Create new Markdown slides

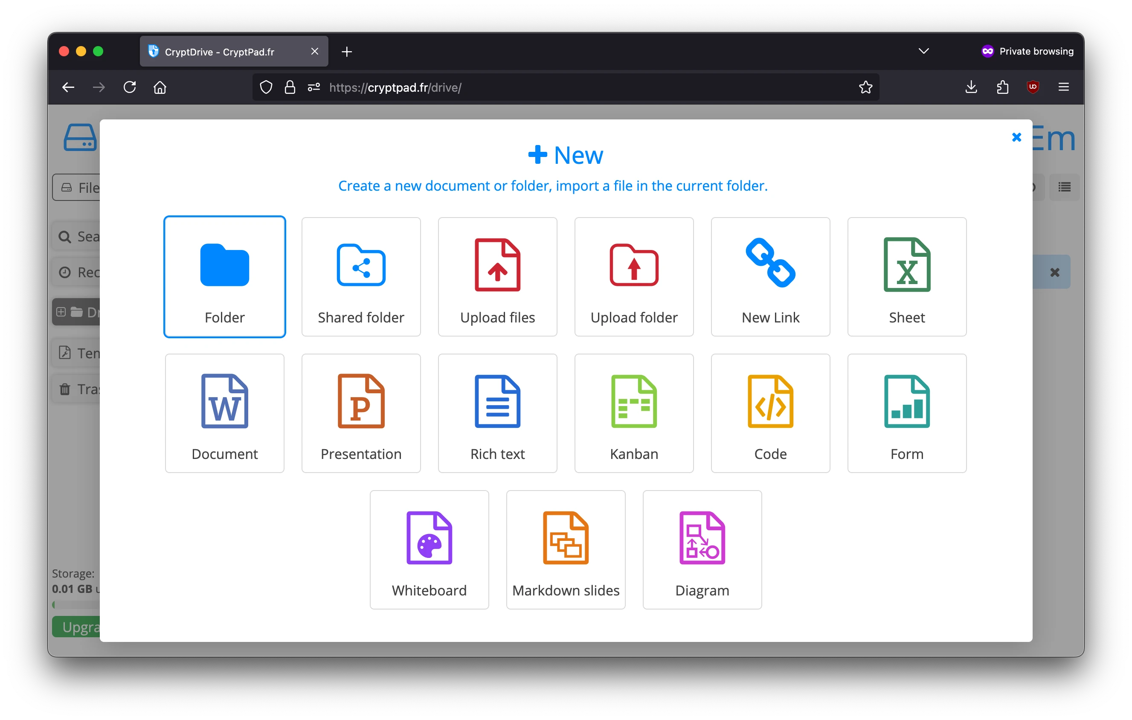(566, 549)
